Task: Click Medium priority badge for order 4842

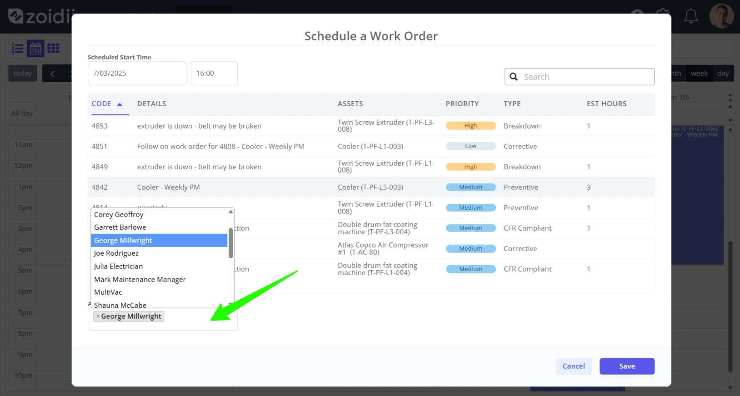Action: (471, 187)
